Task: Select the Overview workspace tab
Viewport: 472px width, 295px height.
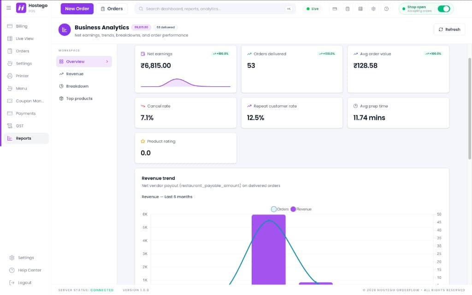Action: pos(84,62)
